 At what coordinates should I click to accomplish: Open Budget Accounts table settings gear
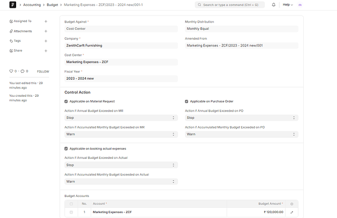(292, 204)
